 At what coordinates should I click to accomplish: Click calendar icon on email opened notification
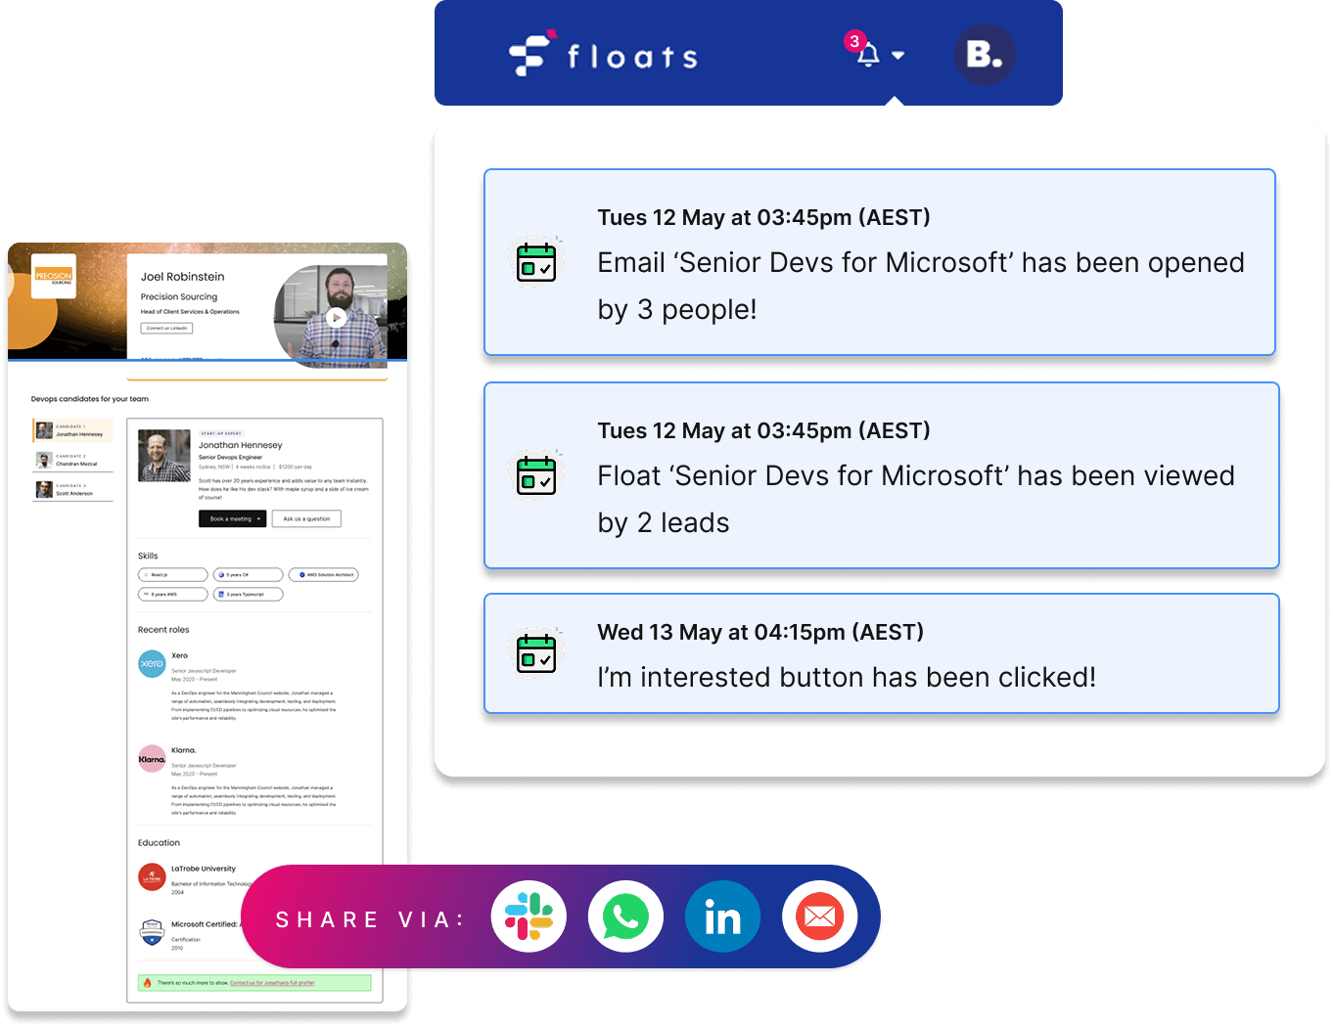[536, 262]
